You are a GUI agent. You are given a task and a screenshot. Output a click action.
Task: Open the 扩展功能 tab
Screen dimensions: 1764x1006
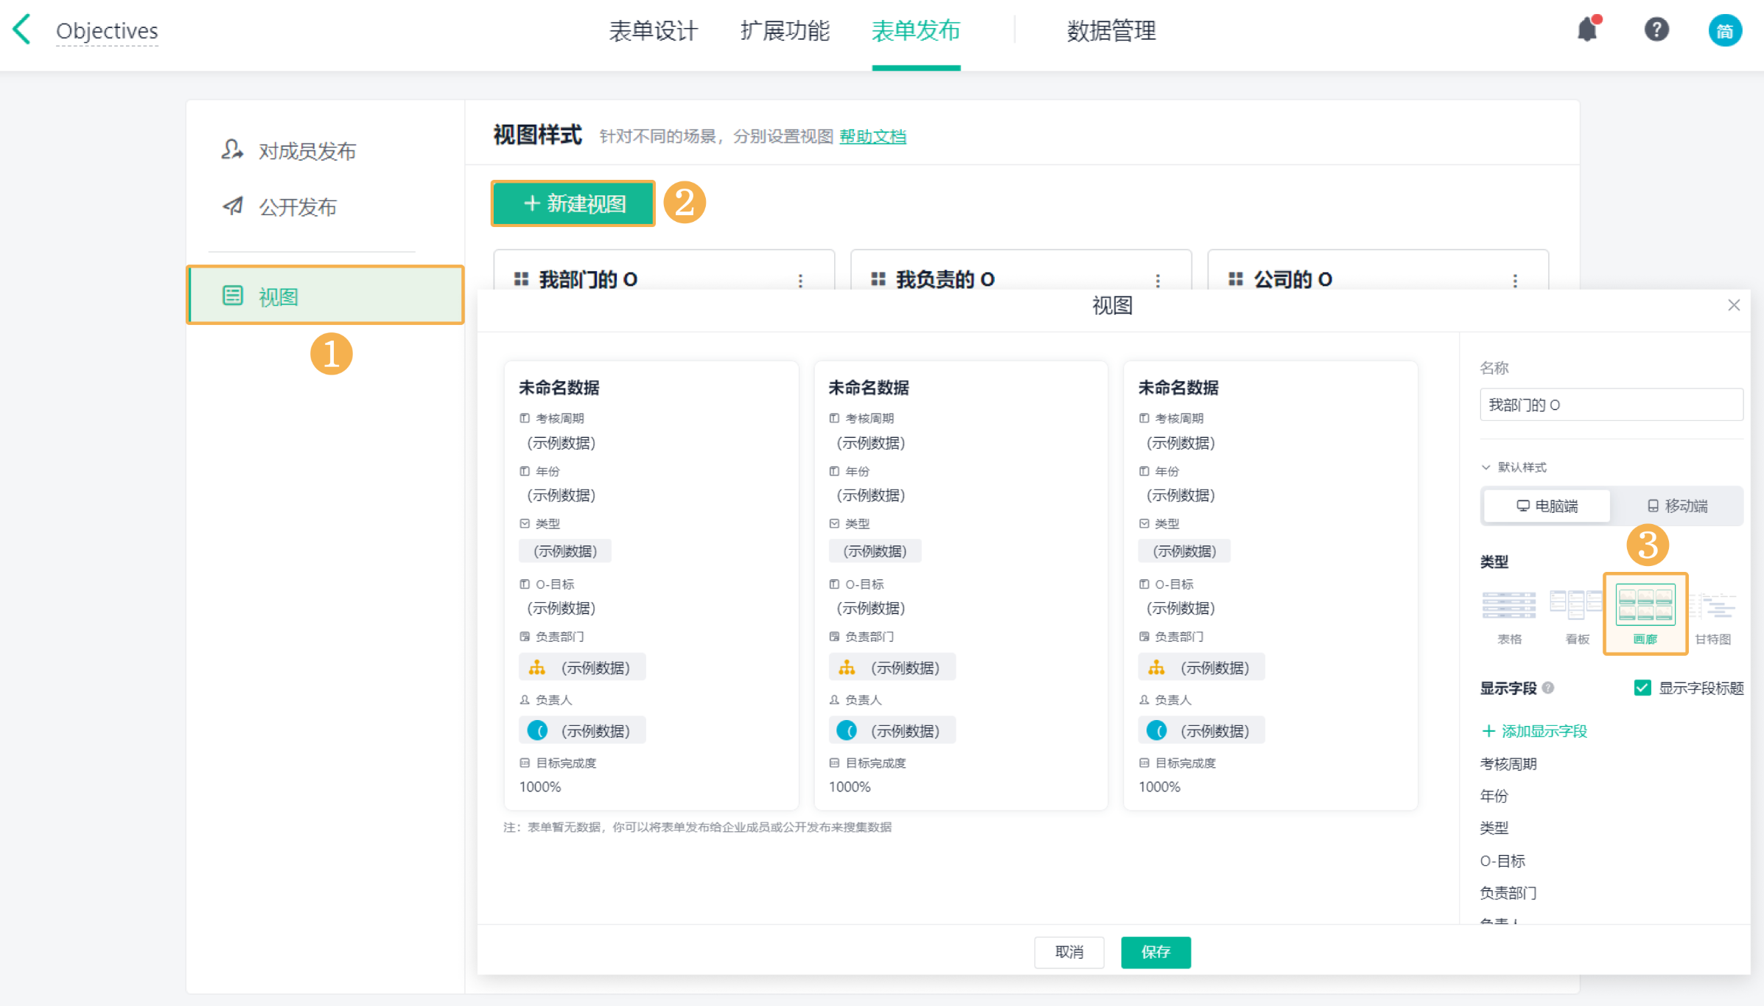click(x=785, y=31)
